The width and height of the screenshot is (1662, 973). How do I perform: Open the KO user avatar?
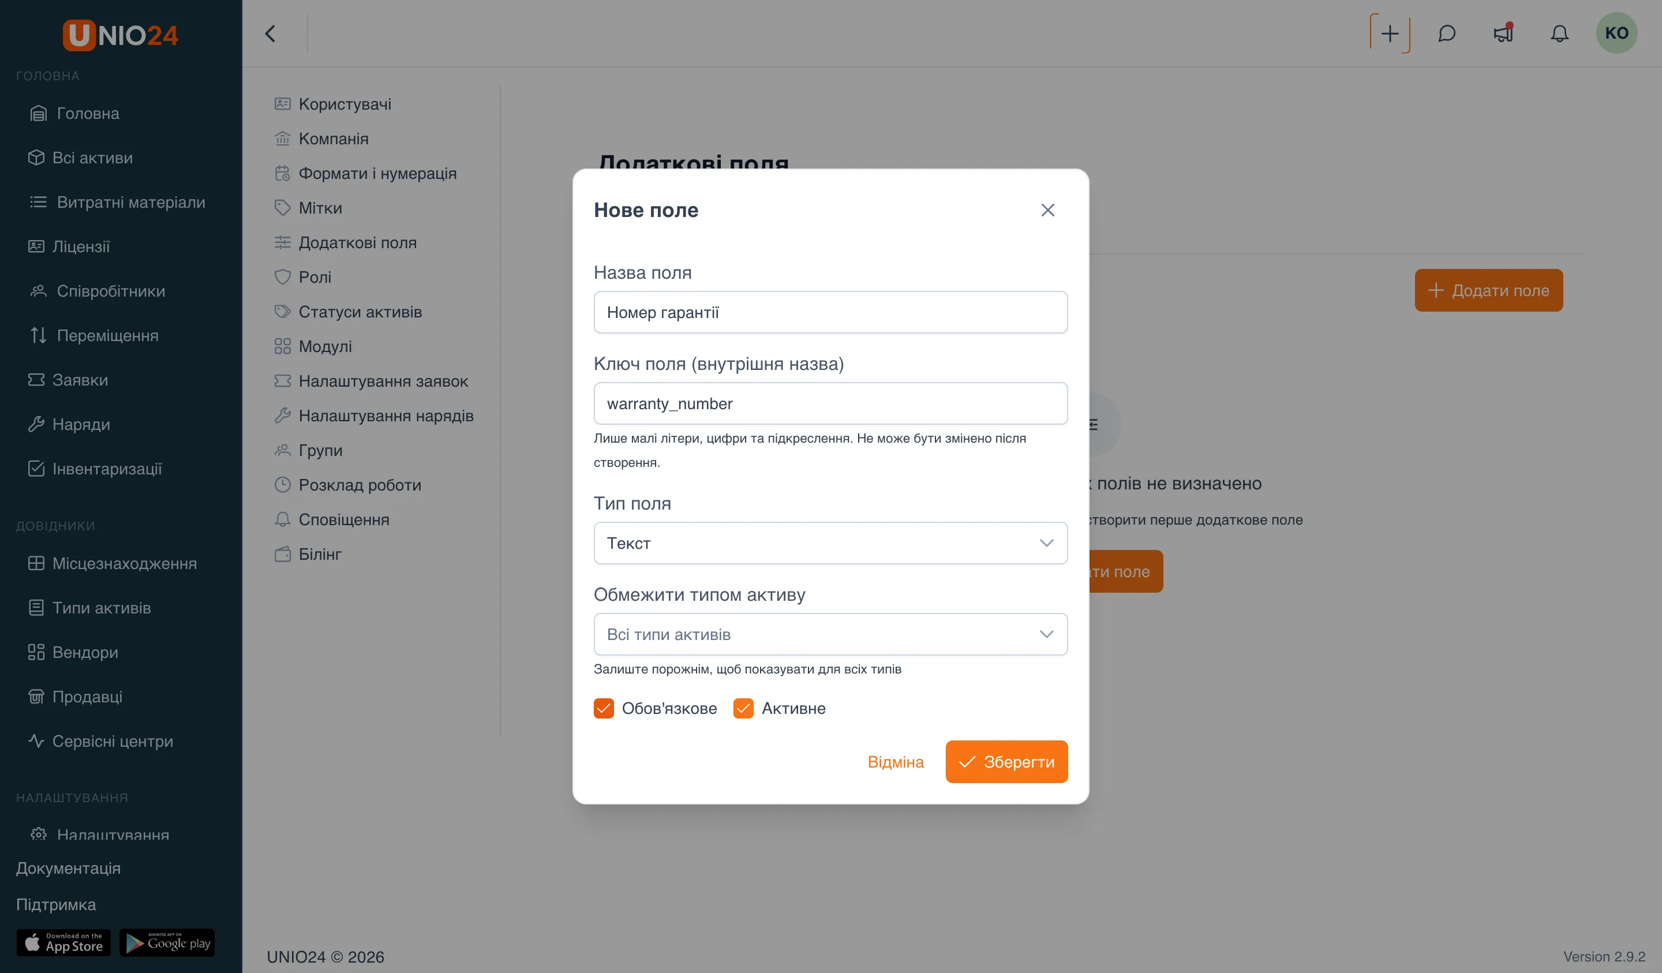pos(1616,33)
